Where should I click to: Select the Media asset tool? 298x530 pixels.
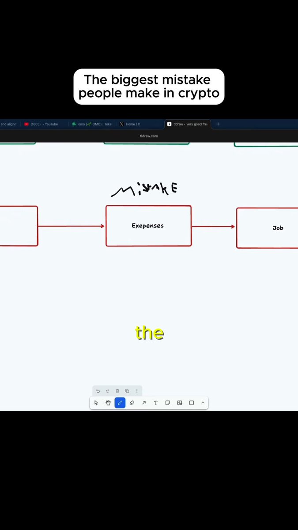(180, 403)
